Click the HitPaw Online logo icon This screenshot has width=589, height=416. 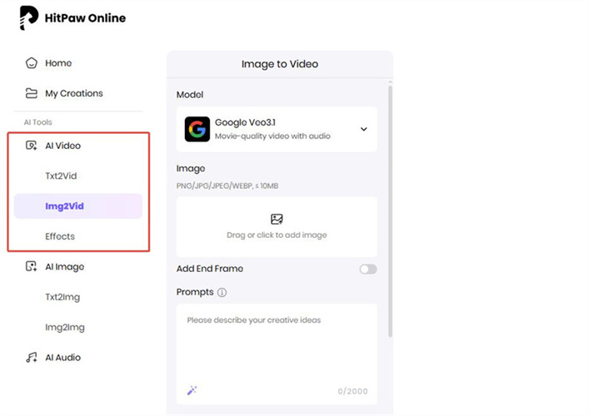[x=29, y=17]
